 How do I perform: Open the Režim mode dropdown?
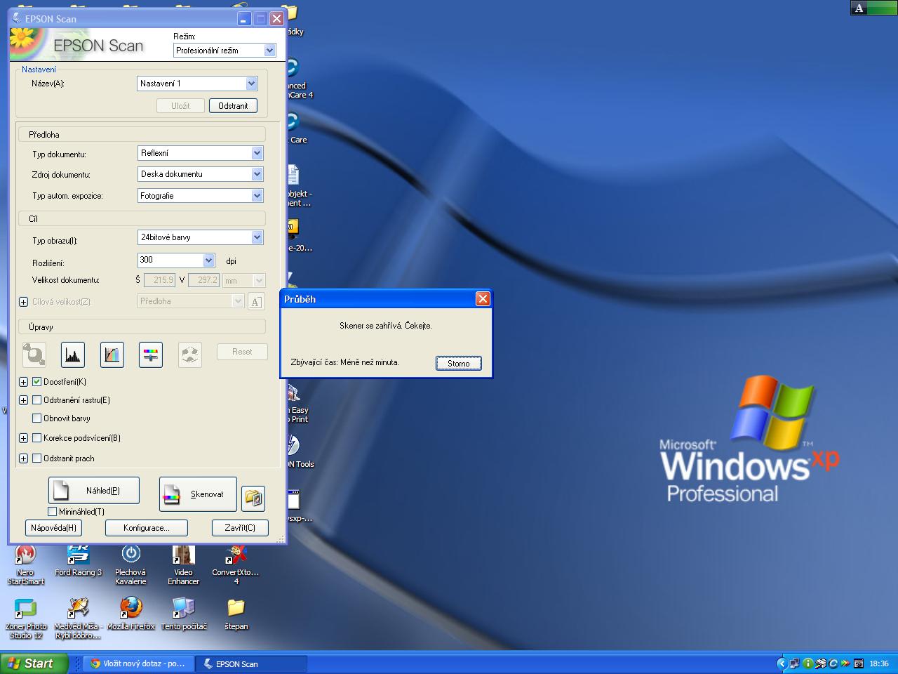pos(269,51)
